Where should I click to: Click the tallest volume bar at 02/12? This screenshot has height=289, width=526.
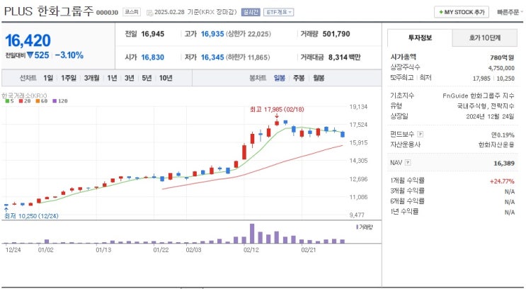pyautogui.click(x=252, y=233)
